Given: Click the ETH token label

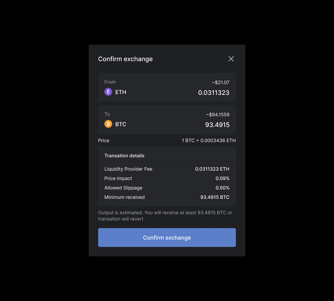Looking at the screenshot, I should pyautogui.click(x=121, y=92).
